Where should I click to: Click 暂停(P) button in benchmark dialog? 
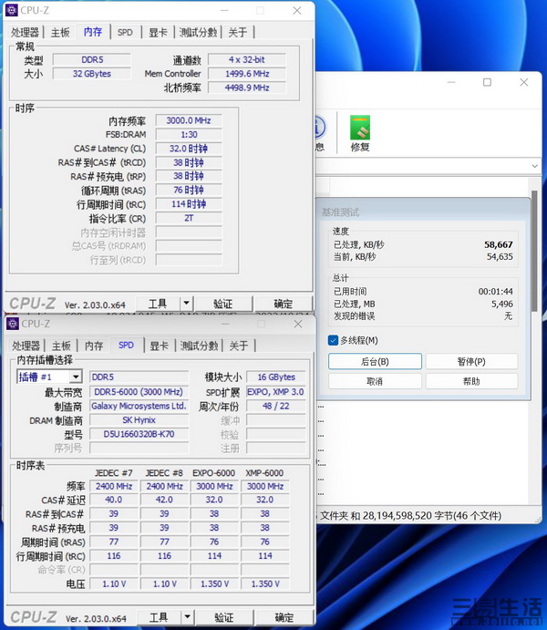pyautogui.click(x=471, y=361)
